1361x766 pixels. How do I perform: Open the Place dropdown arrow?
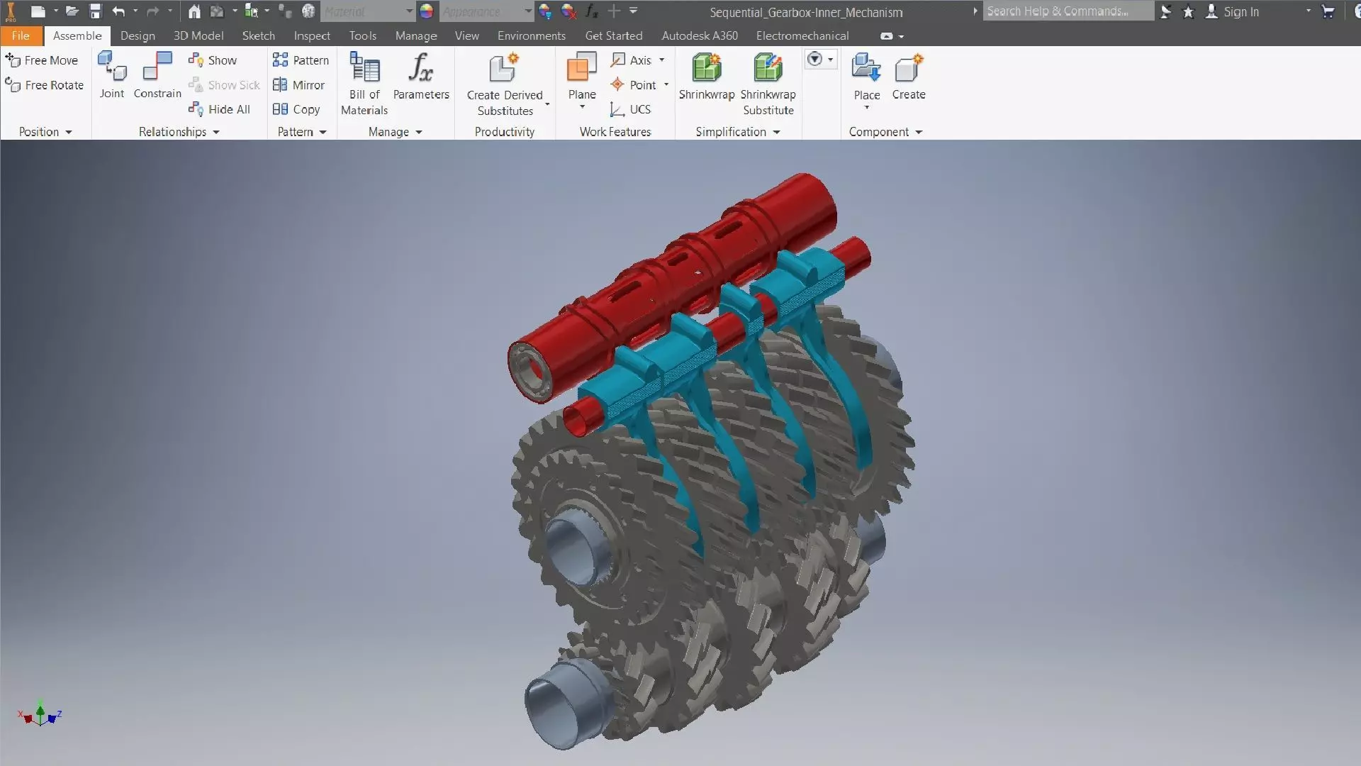coord(866,108)
